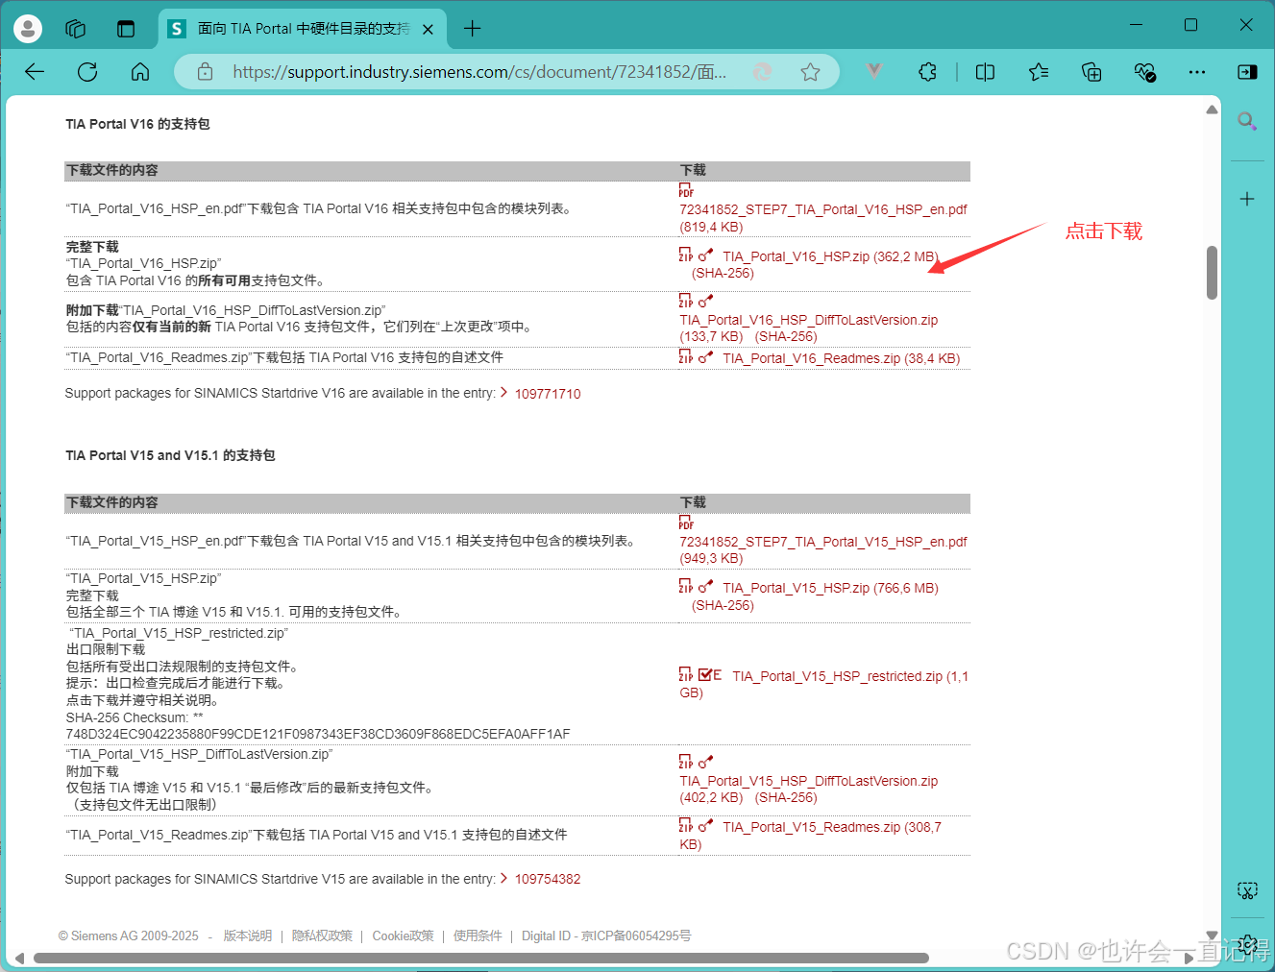Open a new browser tab

(473, 29)
